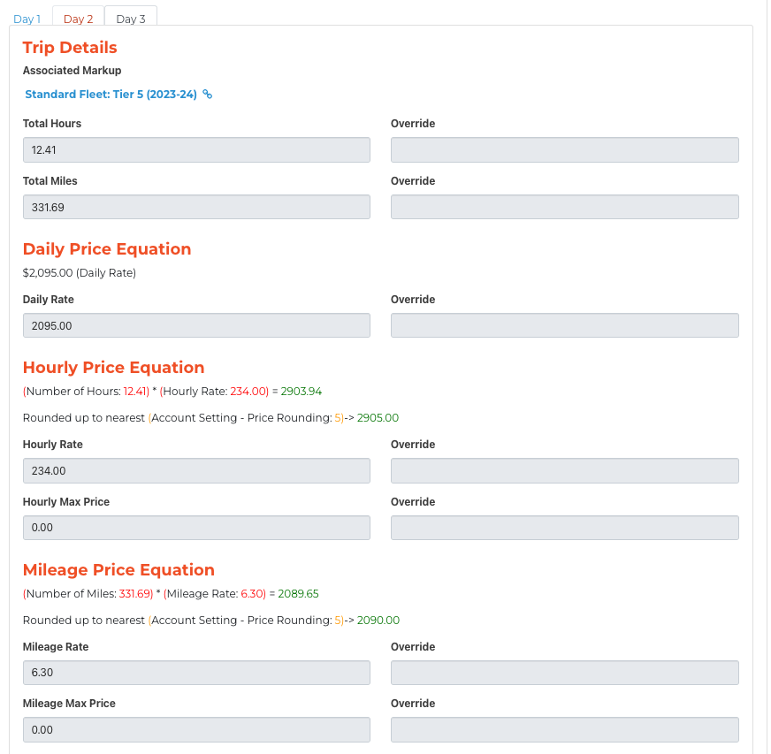Click the Override field for Hourly Max Price
771x754 pixels.
(564, 528)
